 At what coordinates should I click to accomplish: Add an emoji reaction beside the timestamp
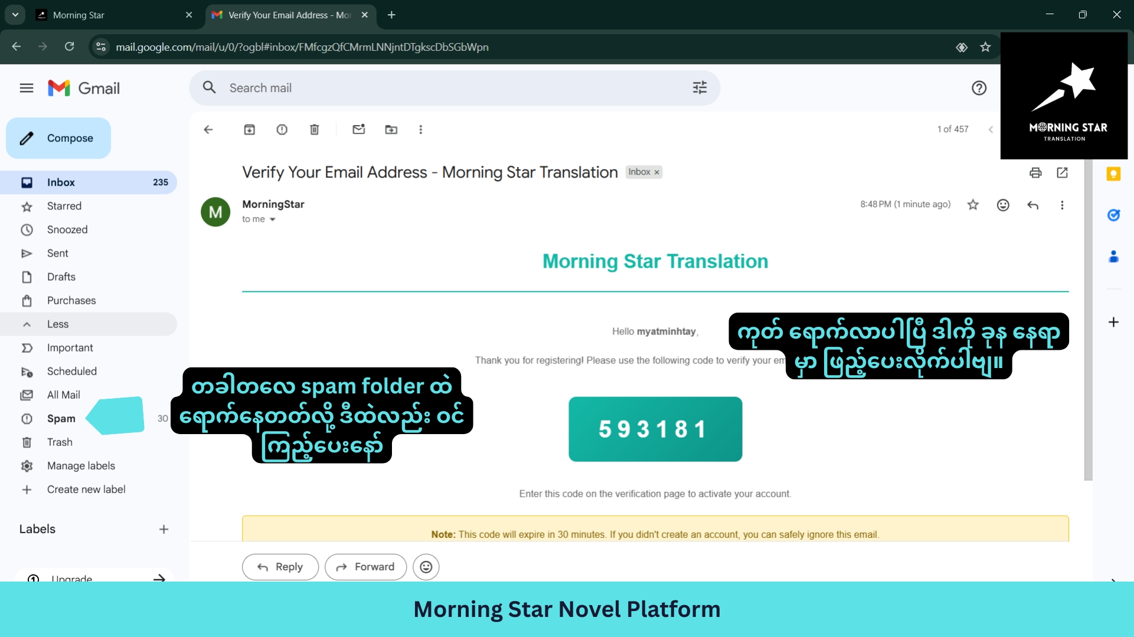tap(1002, 205)
